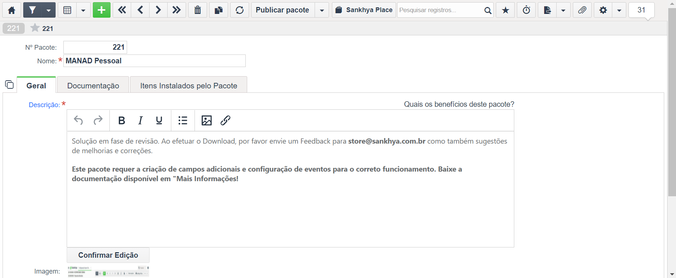Click the Nº Pacote field
The width and height of the screenshot is (676, 278).
coord(95,47)
